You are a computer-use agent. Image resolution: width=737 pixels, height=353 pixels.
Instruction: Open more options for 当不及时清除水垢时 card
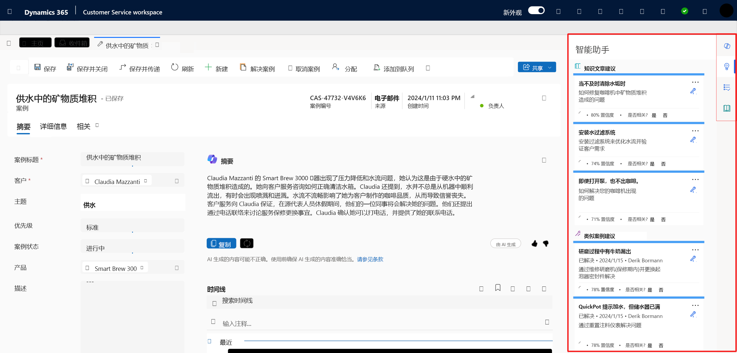[x=695, y=82]
